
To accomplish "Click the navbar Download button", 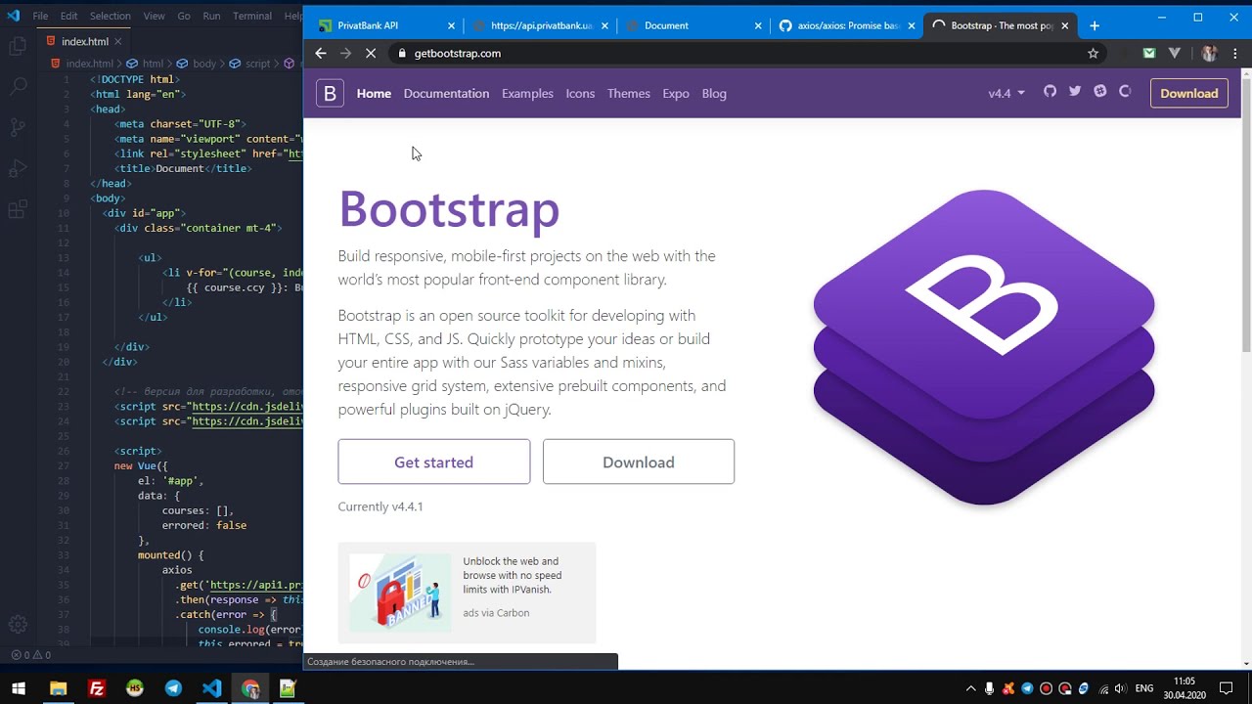I will click(x=1189, y=93).
